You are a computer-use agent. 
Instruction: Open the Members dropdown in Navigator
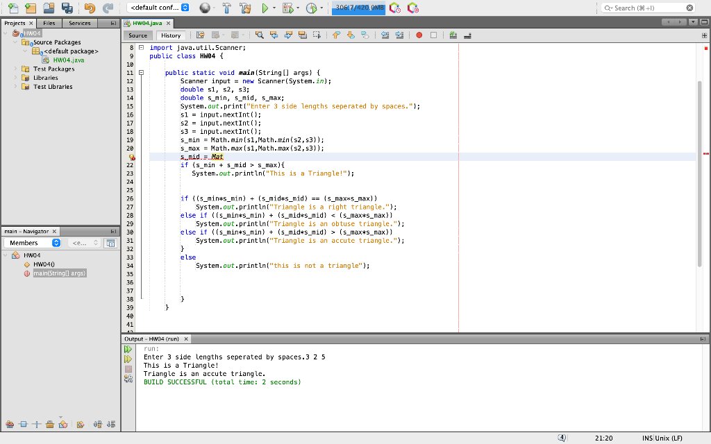(33, 243)
